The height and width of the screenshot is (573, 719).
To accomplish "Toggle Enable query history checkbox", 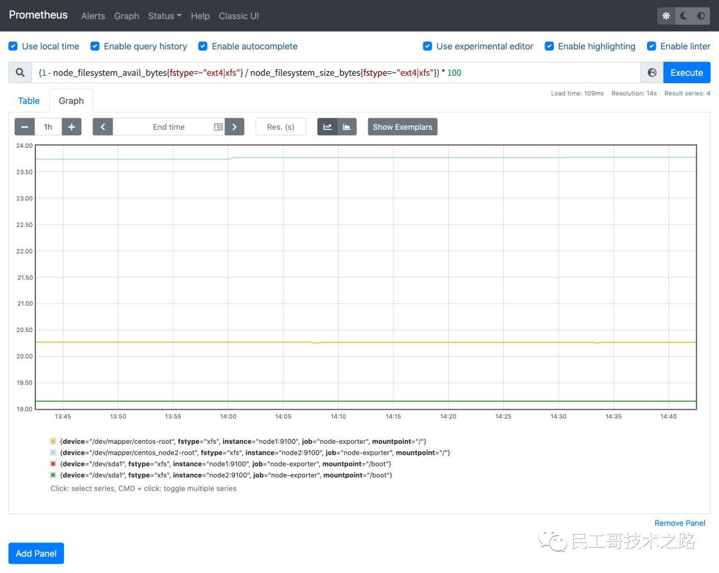I will point(95,47).
